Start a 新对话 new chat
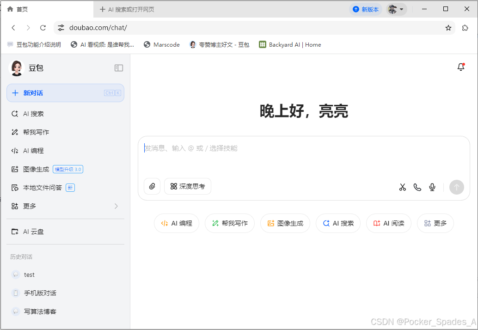The image size is (478, 330). point(65,93)
